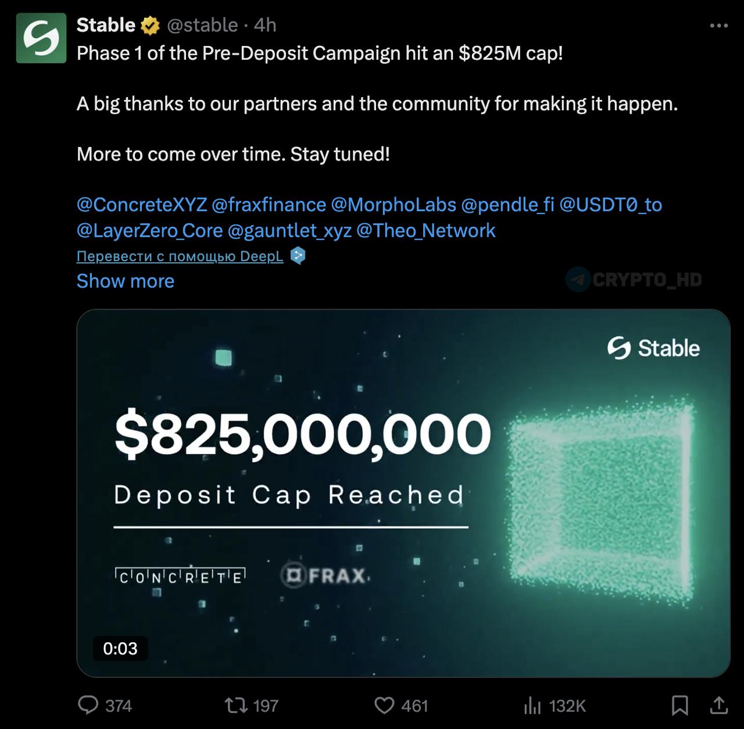
Task: Click the gold verified badge
Action: click(150, 26)
